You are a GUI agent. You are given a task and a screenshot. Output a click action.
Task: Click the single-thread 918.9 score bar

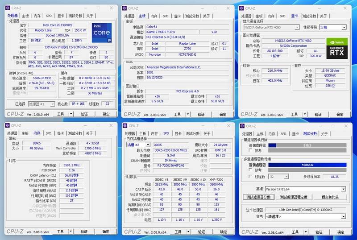tap(307, 145)
